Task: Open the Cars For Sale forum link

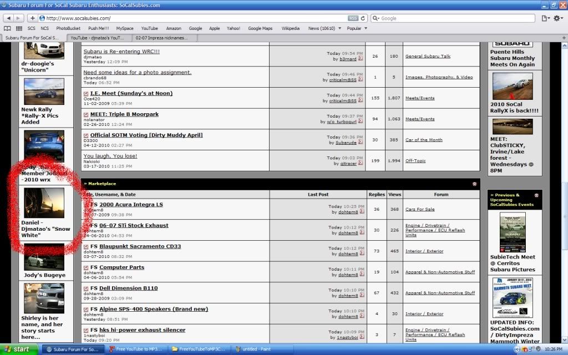Action: tap(420, 209)
